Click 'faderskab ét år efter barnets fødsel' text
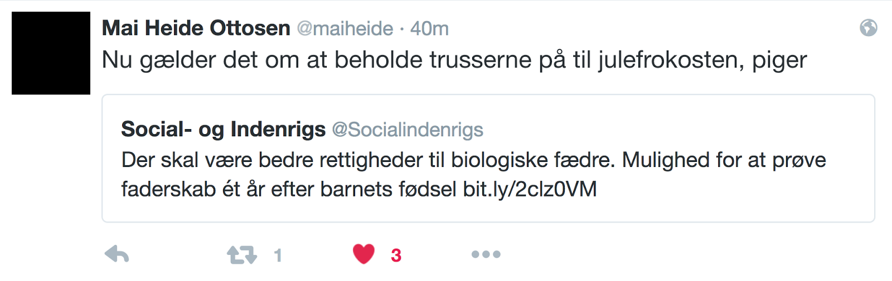Image resolution: width=892 pixels, height=281 pixels. click(289, 189)
